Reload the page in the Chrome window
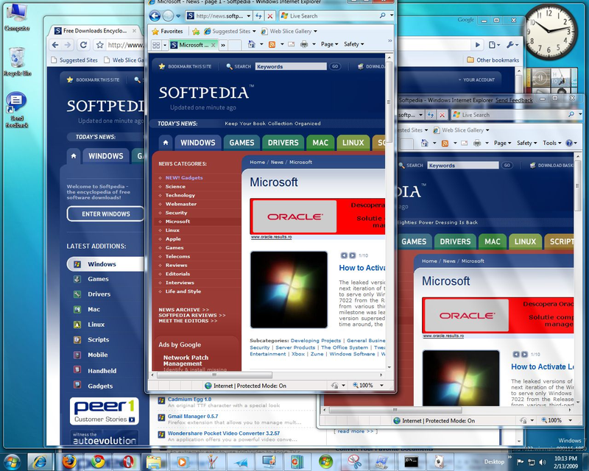Viewport: 589px width, 471px height. [83, 45]
